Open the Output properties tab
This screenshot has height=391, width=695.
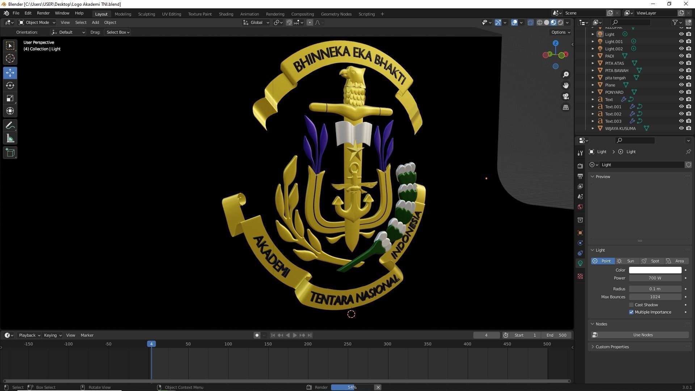(580, 176)
